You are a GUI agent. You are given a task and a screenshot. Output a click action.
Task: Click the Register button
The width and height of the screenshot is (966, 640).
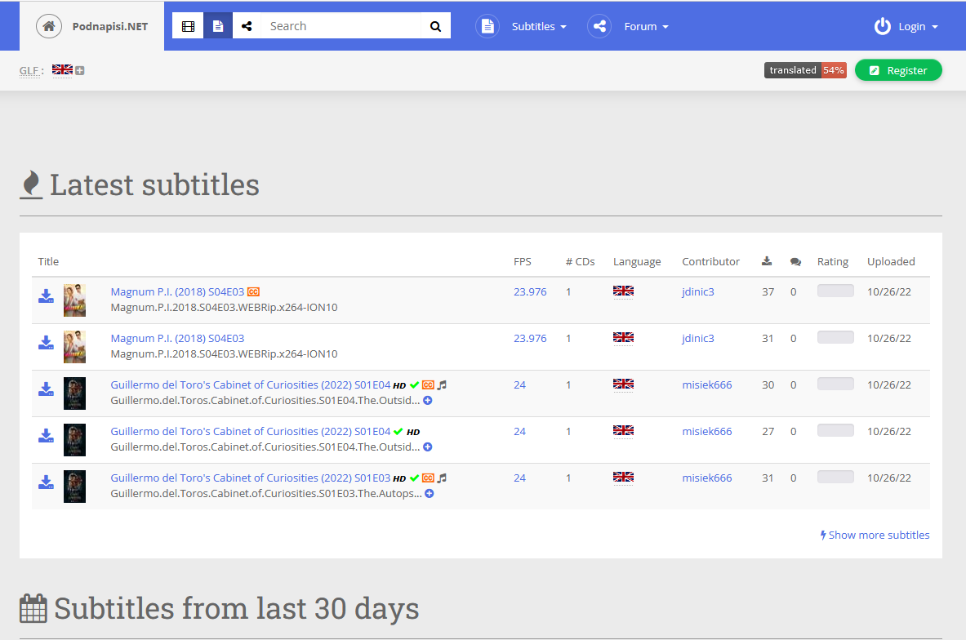point(898,70)
